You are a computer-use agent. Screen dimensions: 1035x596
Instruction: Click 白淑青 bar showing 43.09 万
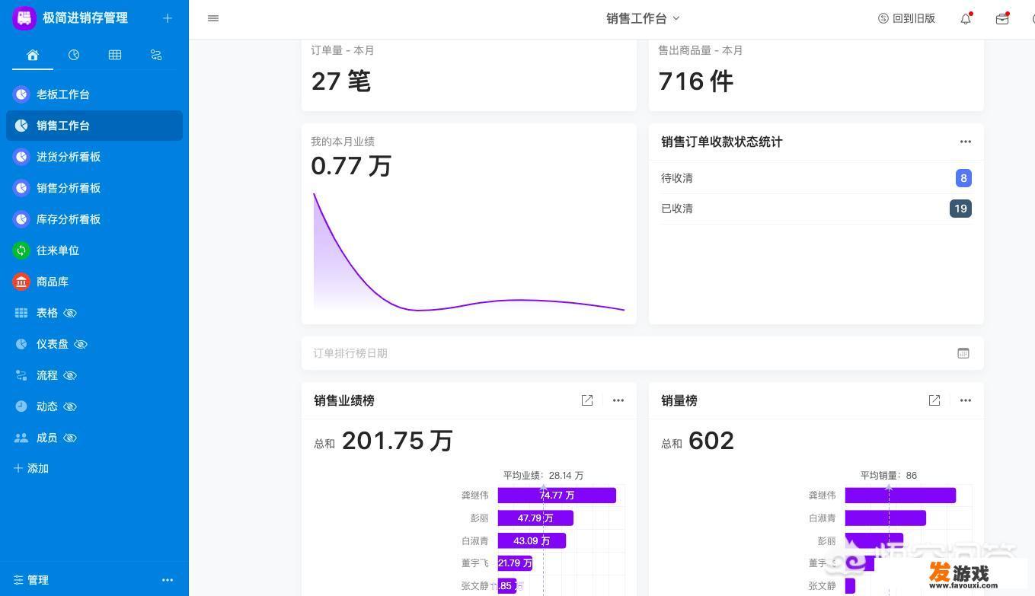point(532,541)
